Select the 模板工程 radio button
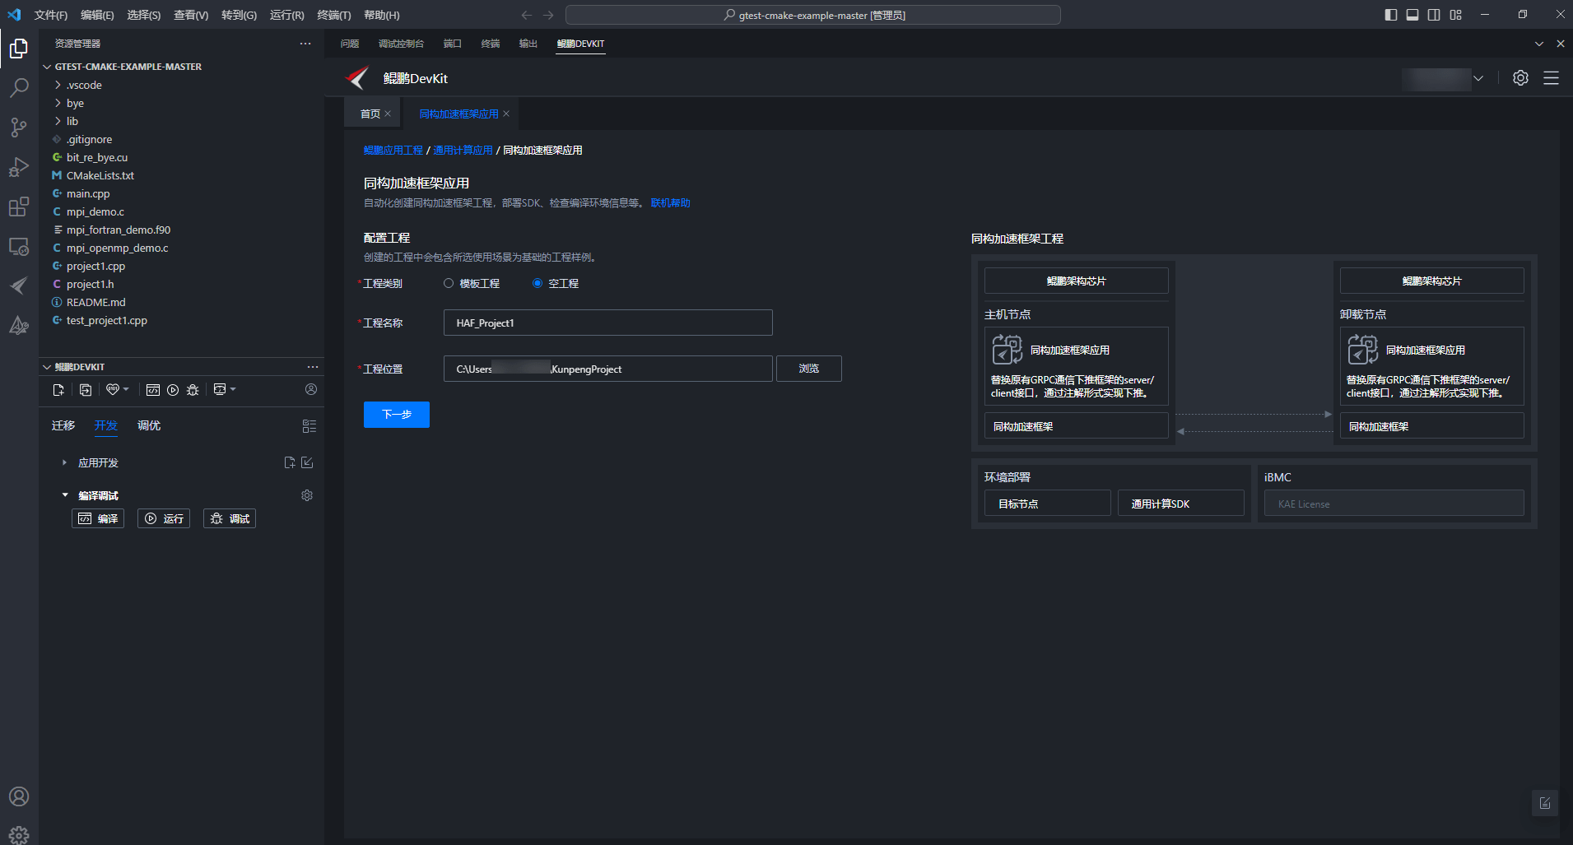 [449, 283]
